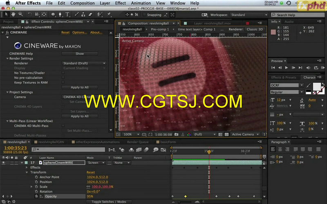Toggle Opacity stopwatch for sphereCinemWIRE
The image size is (327, 204).
click(36, 196)
